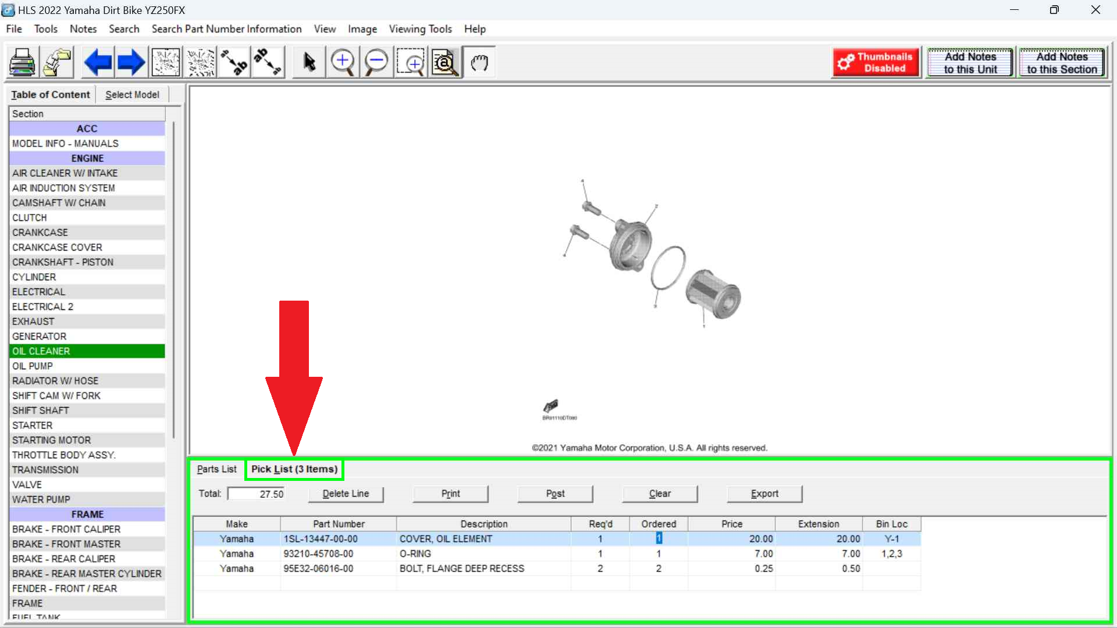Image resolution: width=1117 pixels, height=628 pixels.
Task: Switch to the Parts List tab
Action: pos(216,469)
